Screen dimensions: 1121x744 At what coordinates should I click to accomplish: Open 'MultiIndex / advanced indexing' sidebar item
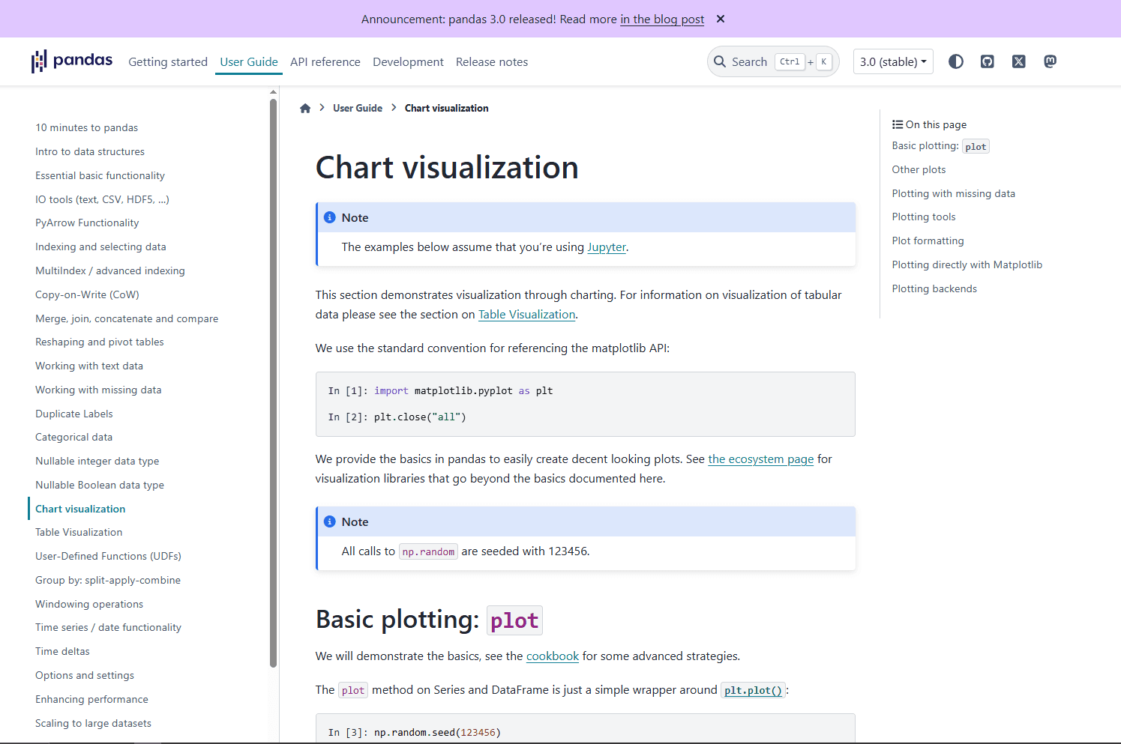pos(110,270)
